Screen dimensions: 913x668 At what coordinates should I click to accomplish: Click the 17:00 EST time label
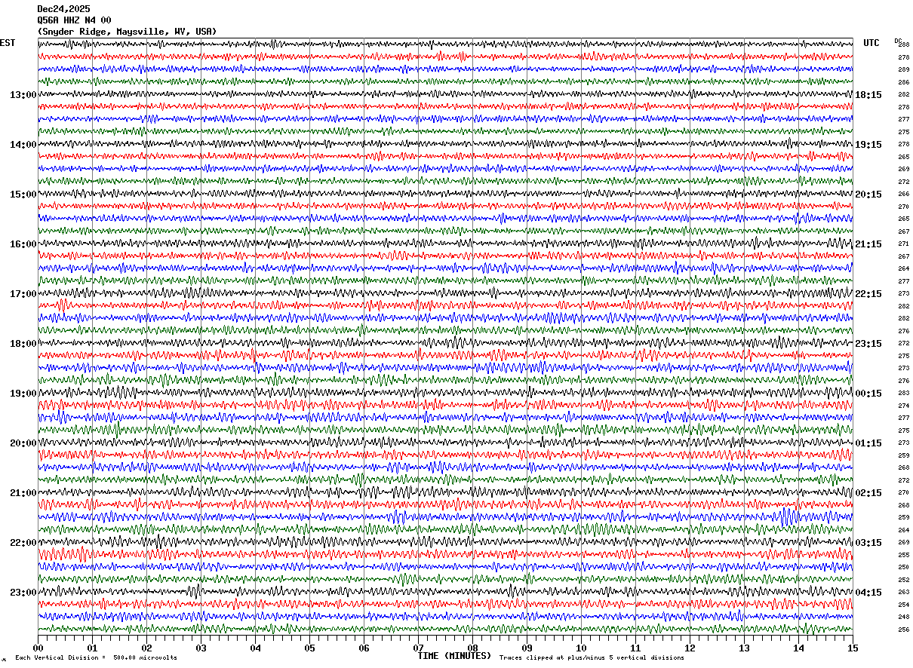(x=23, y=294)
